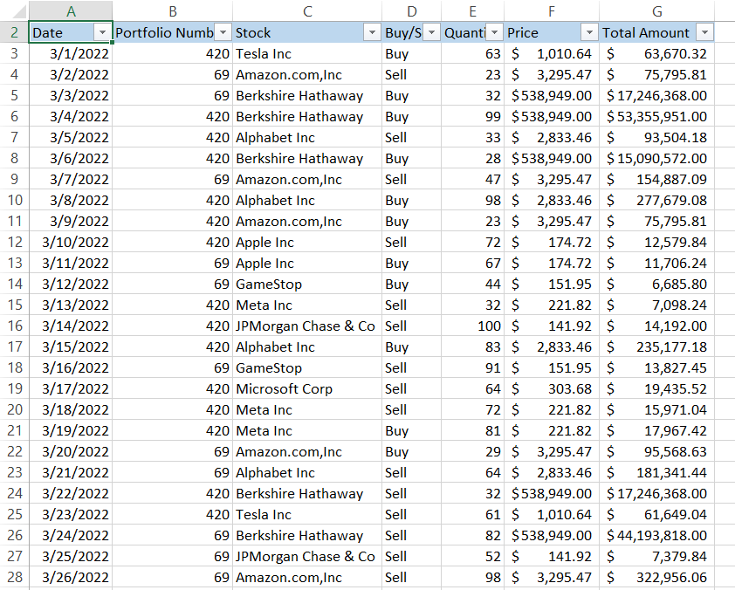Select row 28 by its row number
This screenshot has height=590, width=735.
(14, 578)
